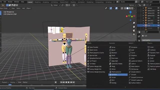
Task: Hide Sphere.001 using its eye icon
Action: (x=158, y=10)
